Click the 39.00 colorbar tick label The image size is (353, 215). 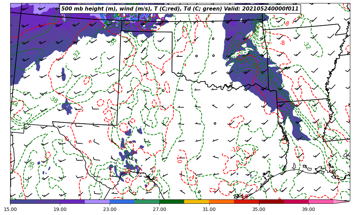coord(308,209)
